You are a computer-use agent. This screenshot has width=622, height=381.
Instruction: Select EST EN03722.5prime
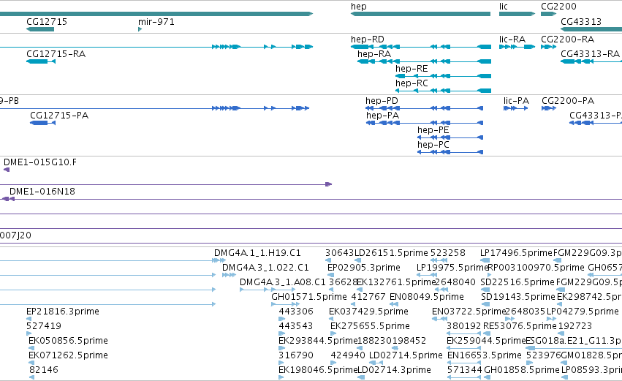pos(469,312)
